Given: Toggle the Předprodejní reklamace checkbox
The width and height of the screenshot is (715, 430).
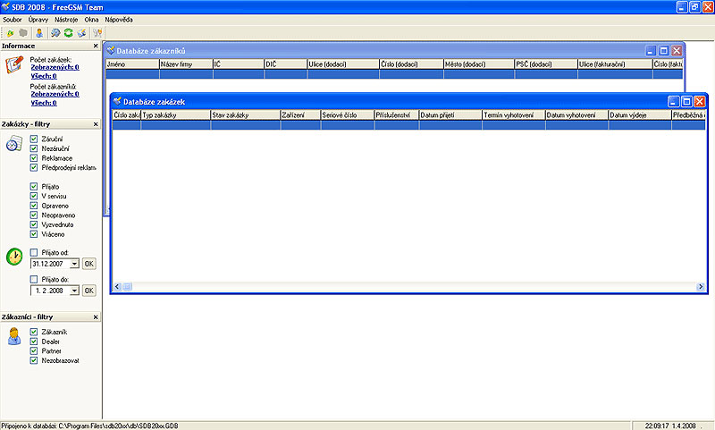Looking at the screenshot, I should point(34,167).
